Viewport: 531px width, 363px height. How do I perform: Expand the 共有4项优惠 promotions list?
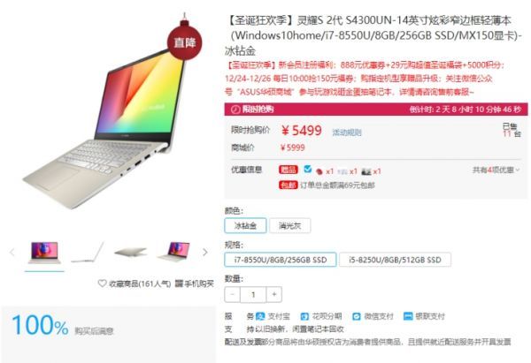coord(496,170)
